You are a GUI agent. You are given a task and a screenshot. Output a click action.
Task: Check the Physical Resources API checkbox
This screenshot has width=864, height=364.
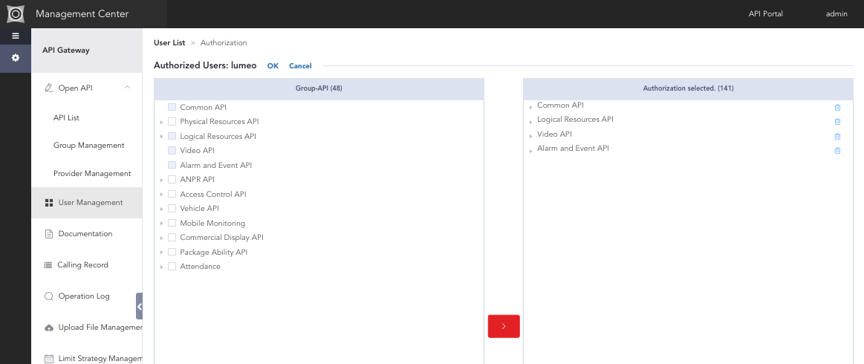(172, 122)
